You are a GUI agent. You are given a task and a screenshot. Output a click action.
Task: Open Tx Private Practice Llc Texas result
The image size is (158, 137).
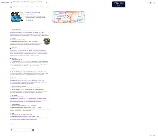coord(28,72)
